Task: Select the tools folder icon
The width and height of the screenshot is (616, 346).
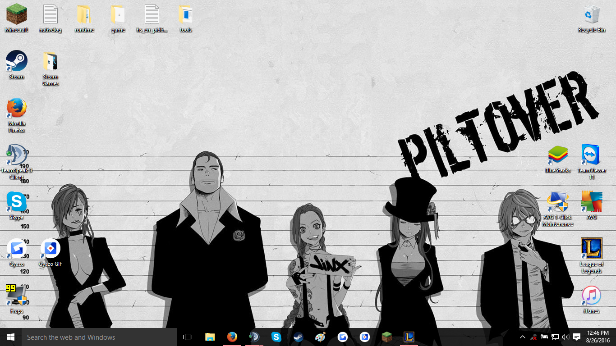Action: [186, 18]
